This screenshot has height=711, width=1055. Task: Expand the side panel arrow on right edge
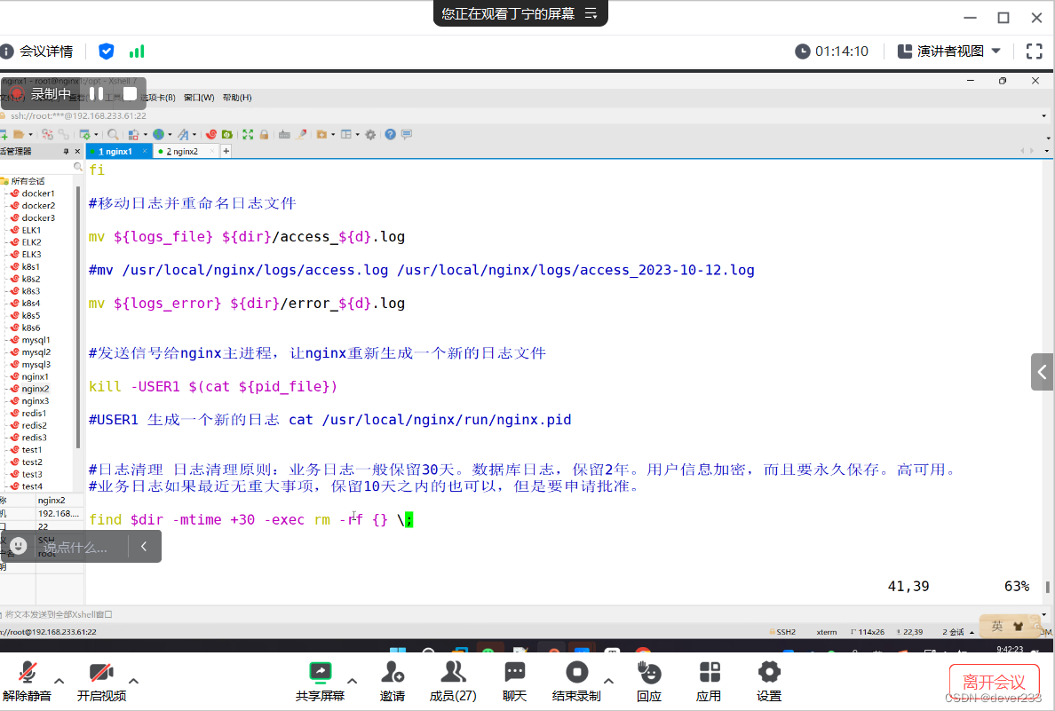click(1043, 371)
